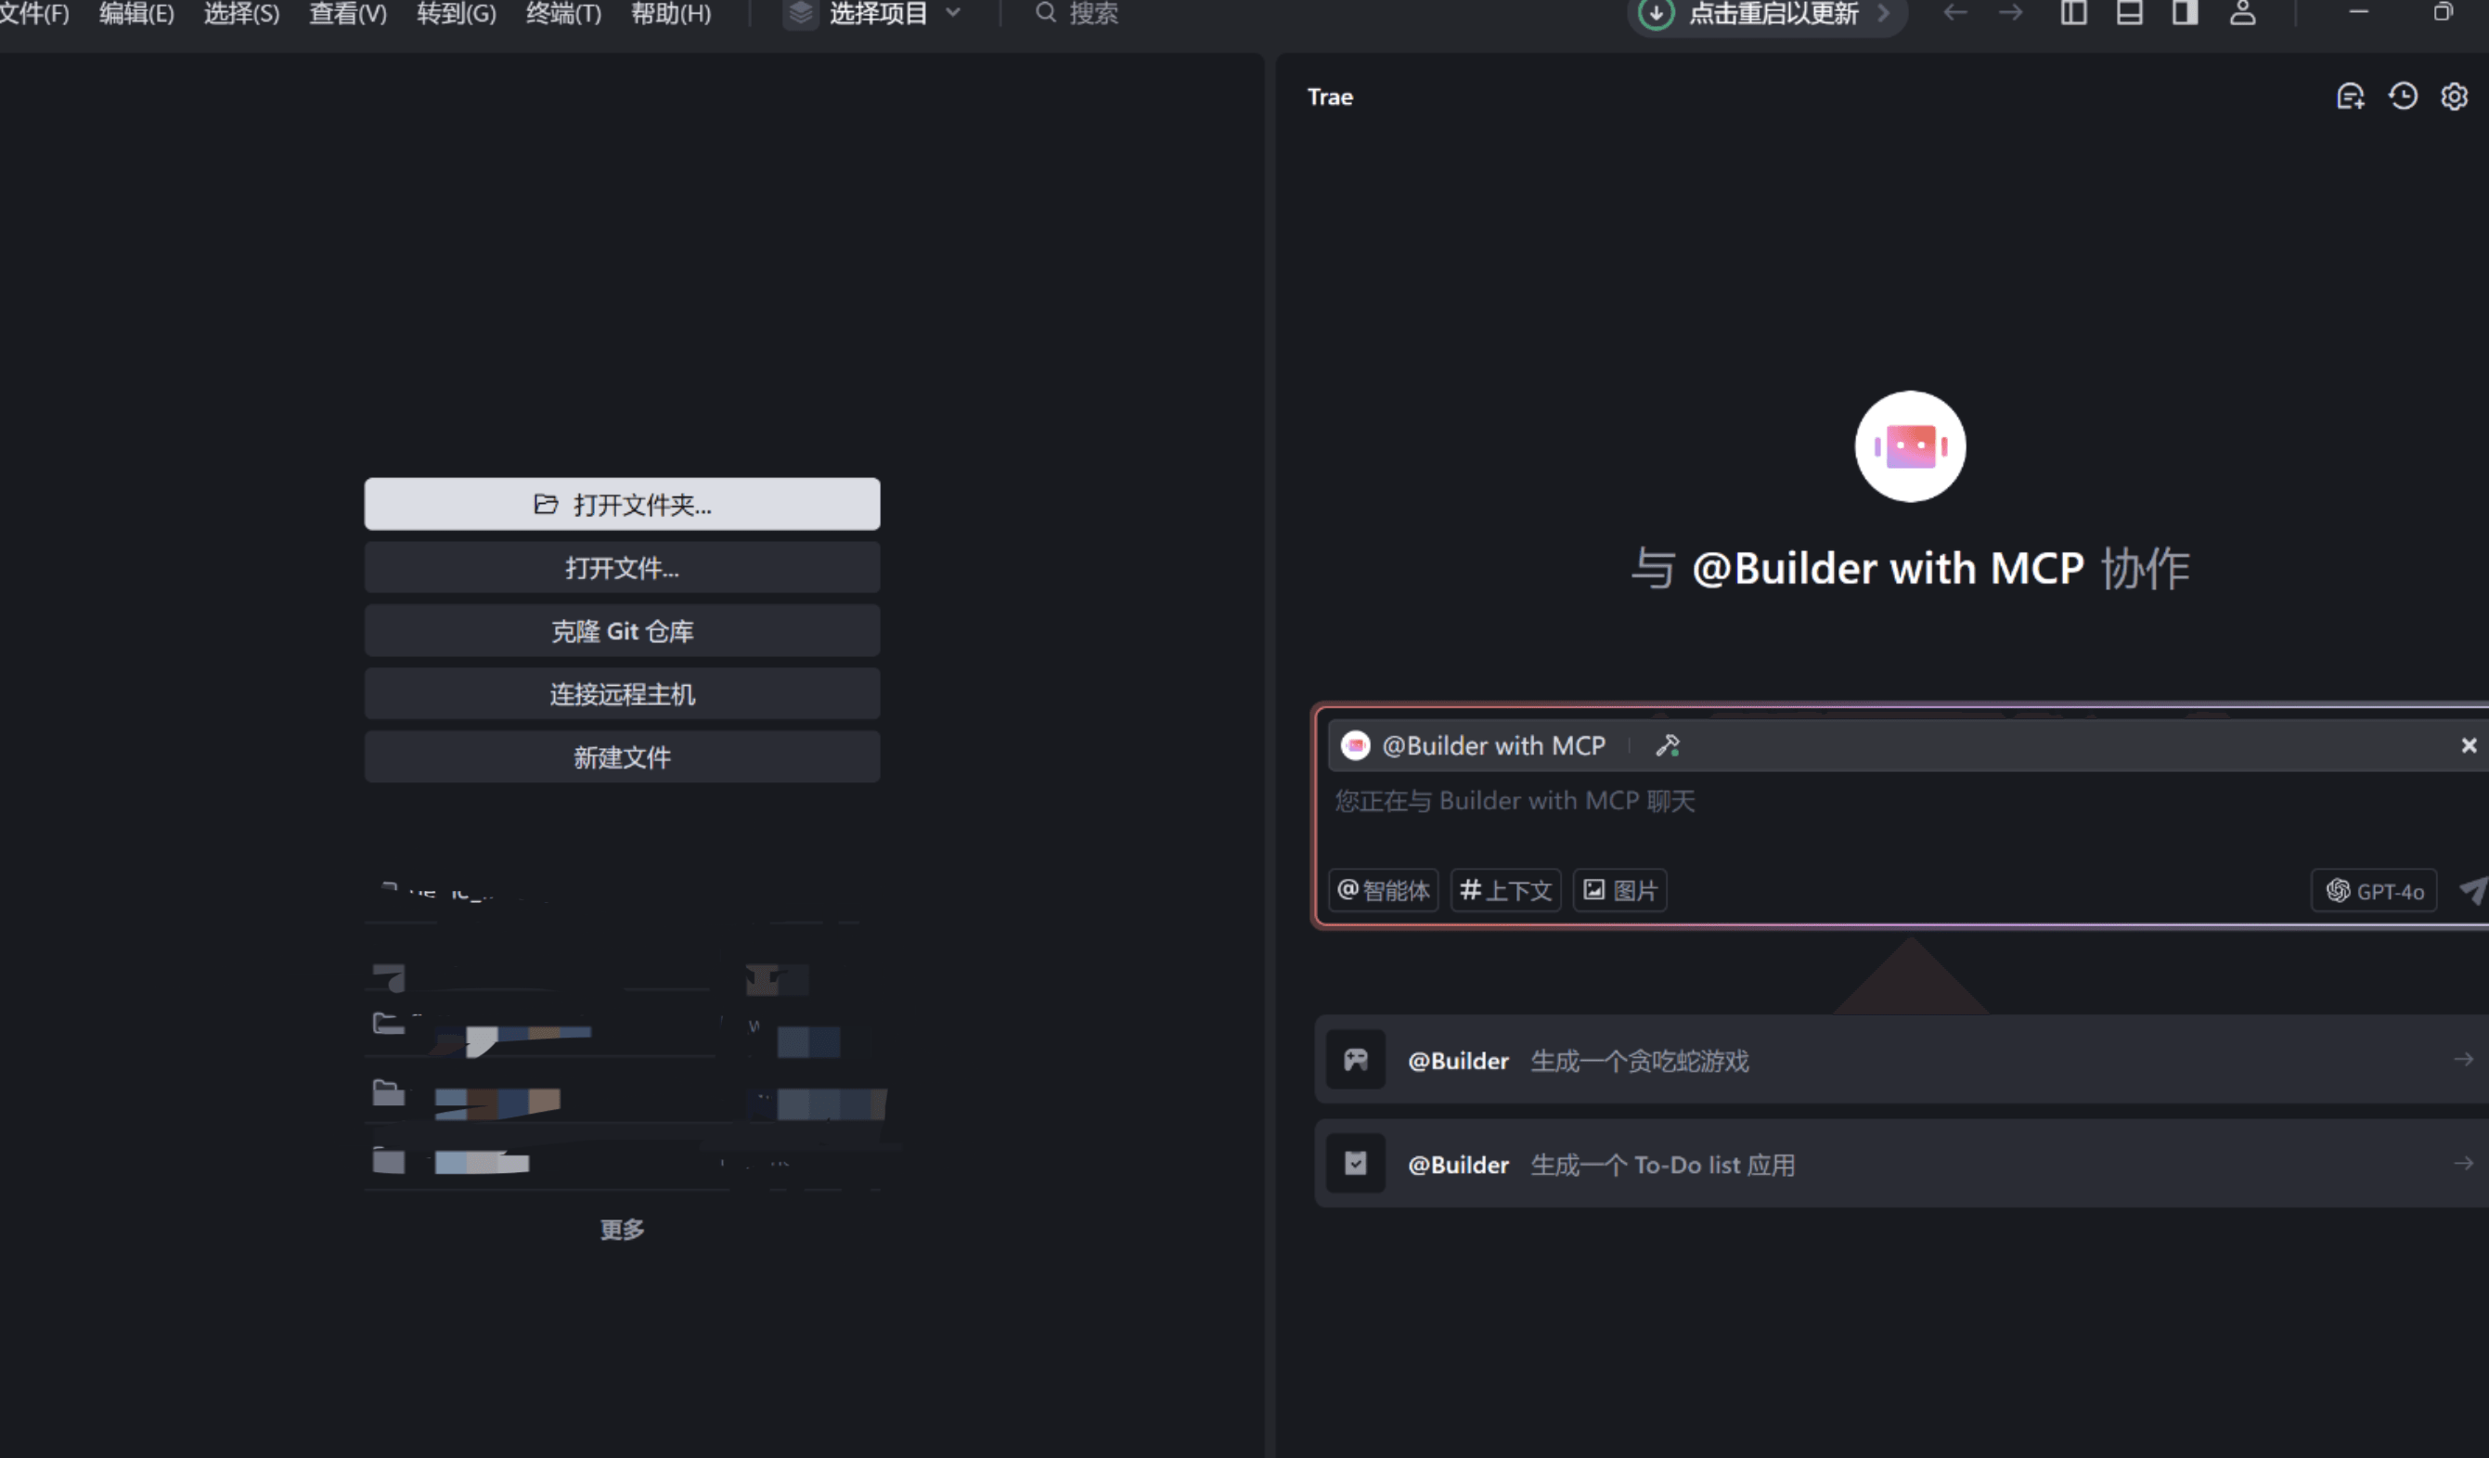
Task: Click the navigate back arrow
Action: (x=1954, y=14)
